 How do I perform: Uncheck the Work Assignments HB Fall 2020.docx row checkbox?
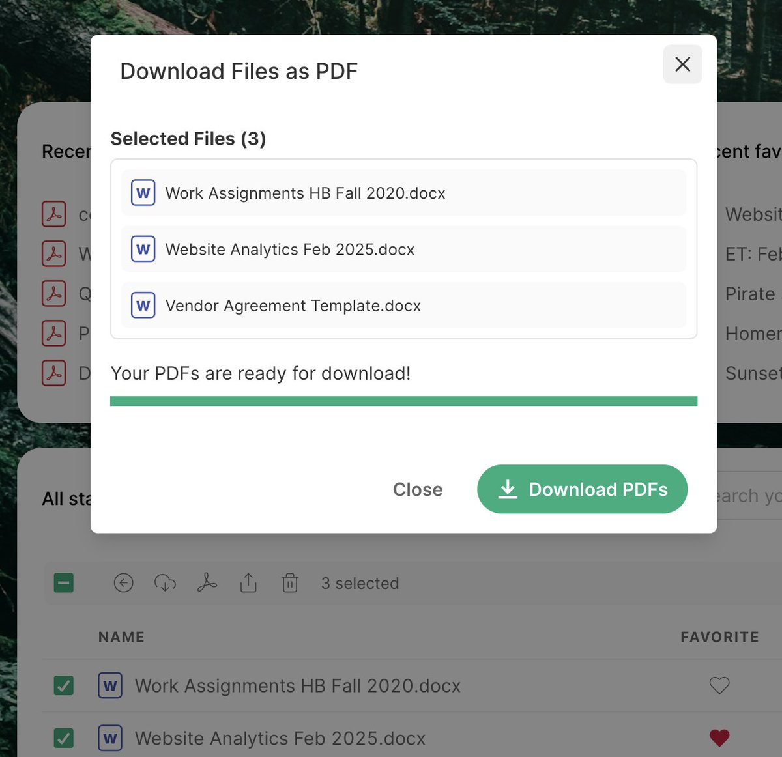coord(63,685)
